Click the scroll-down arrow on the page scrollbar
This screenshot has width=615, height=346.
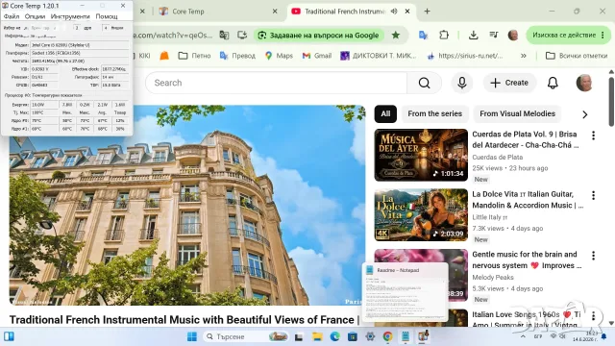pyautogui.click(x=611, y=323)
